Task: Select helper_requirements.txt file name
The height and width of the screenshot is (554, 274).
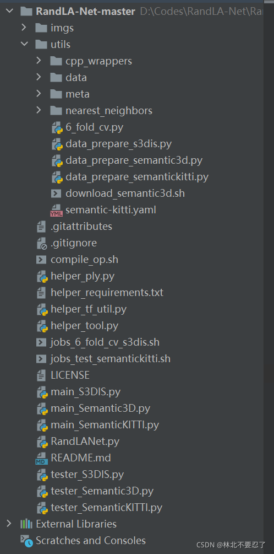Action: [107, 293]
